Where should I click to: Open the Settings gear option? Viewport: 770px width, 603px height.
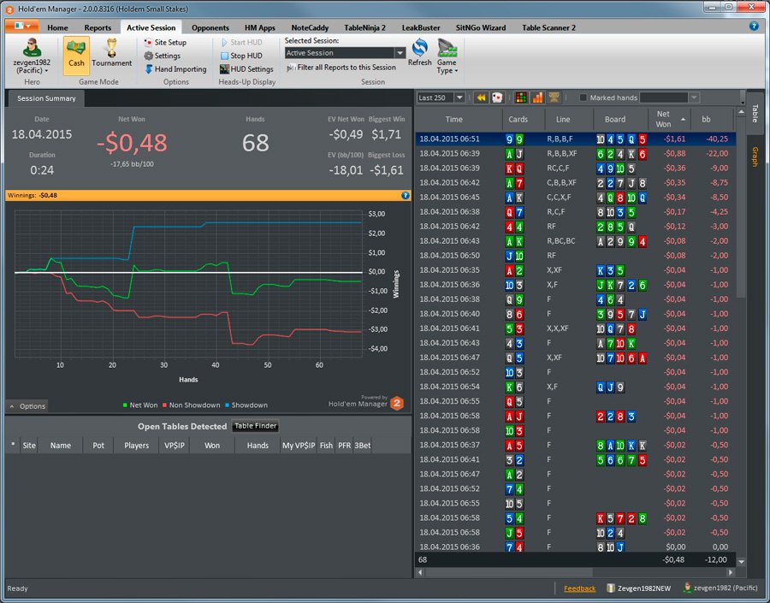162,56
